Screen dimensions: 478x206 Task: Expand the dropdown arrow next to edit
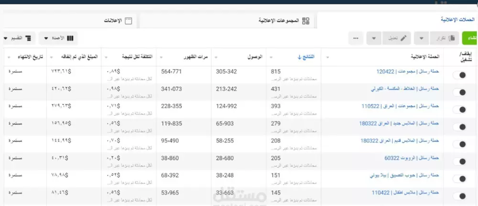pos(374,38)
